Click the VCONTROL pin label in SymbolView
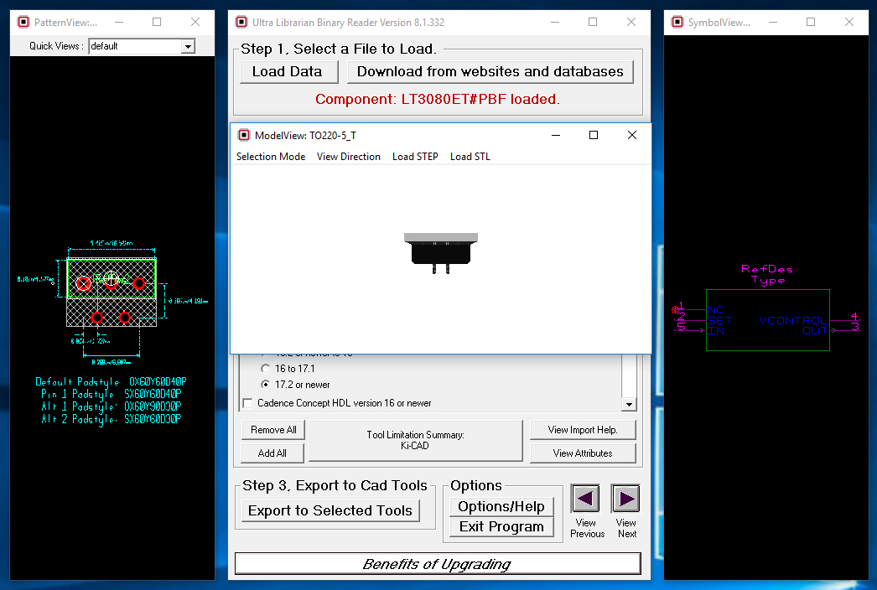The image size is (877, 590). coord(792,320)
